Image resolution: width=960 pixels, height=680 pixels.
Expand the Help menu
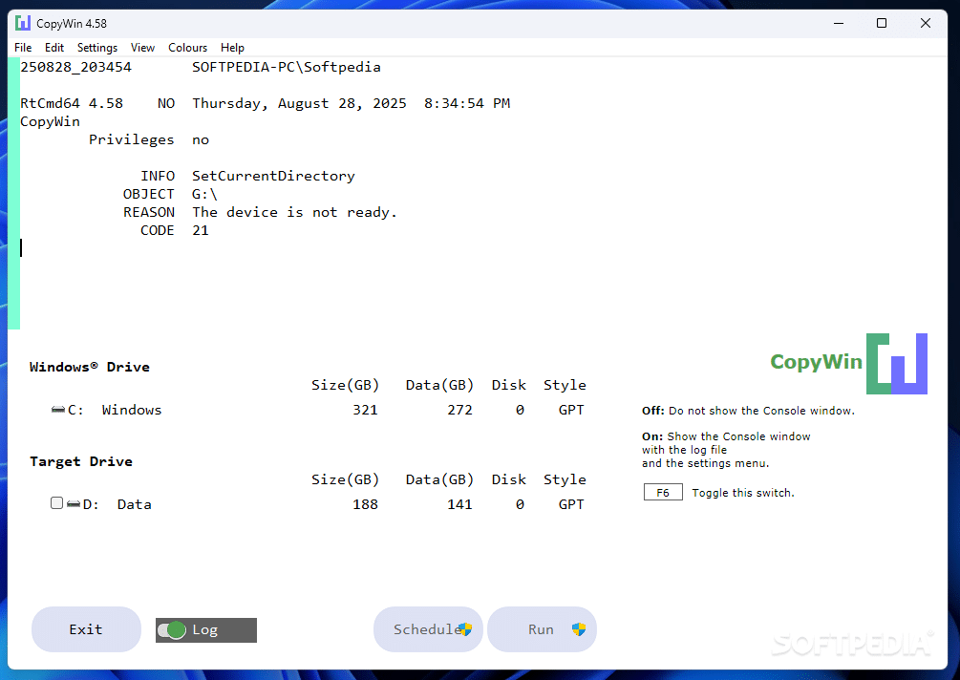(233, 48)
